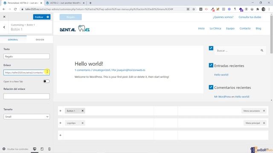The image size is (273, 153).
Task: Click the Enlace URL input field
Action: [26, 73]
